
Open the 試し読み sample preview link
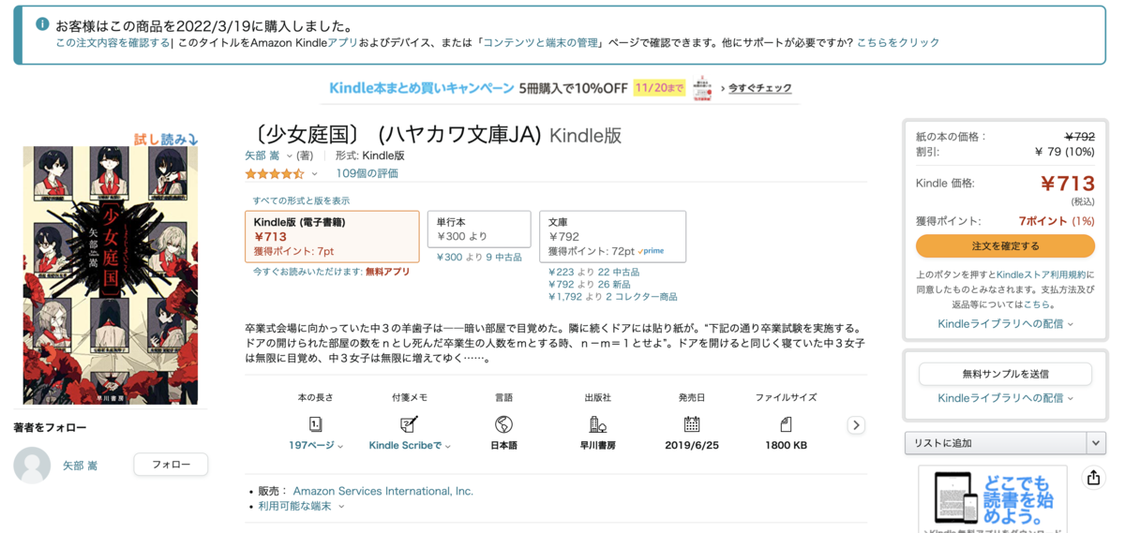[x=166, y=139]
